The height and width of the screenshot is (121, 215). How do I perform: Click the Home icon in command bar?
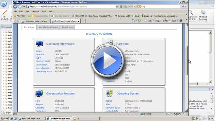(x=133, y=21)
